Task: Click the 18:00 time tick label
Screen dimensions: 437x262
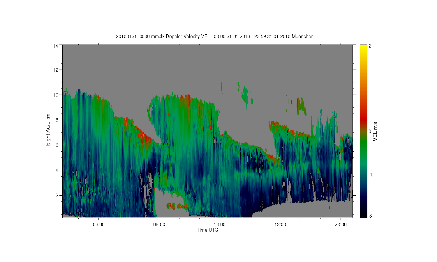Action: pyautogui.click(x=280, y=225)
